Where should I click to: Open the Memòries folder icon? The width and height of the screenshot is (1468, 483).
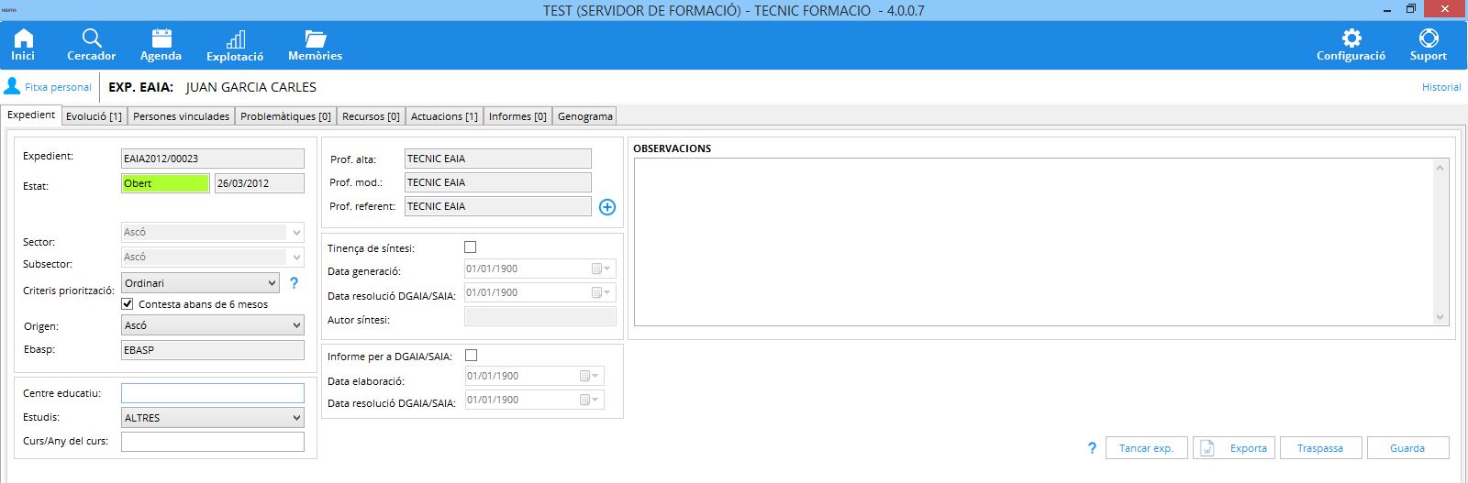[315, 44]
